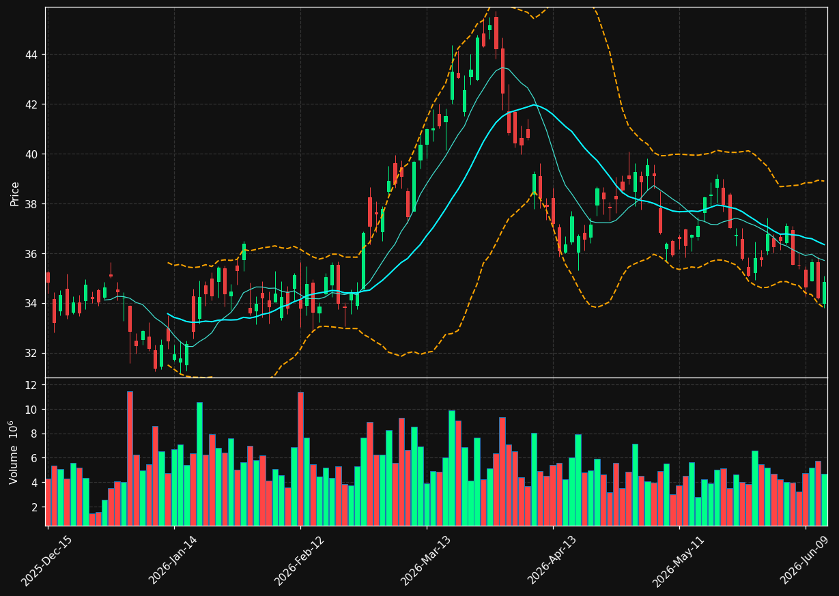The width and height of the screenshot is (839, 596).
Task: Select the 38 price tick label
Action: (33, 204)
